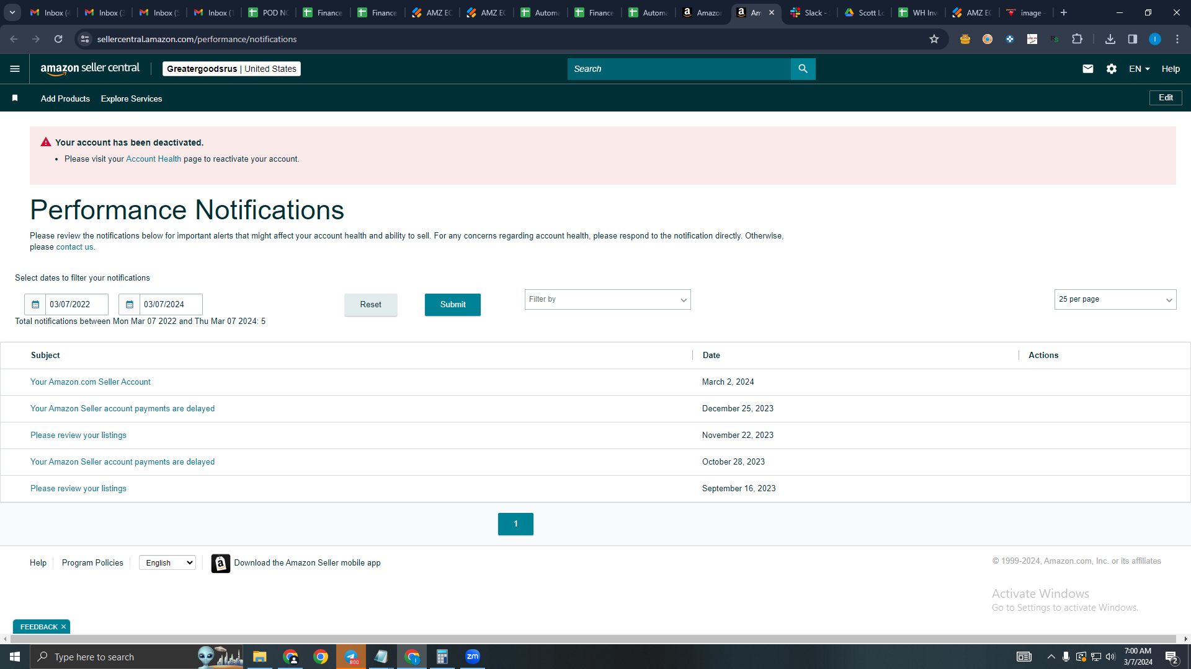
Task: Open Windows Start menu
Action: pyautogui.click(x=15, y=657)
